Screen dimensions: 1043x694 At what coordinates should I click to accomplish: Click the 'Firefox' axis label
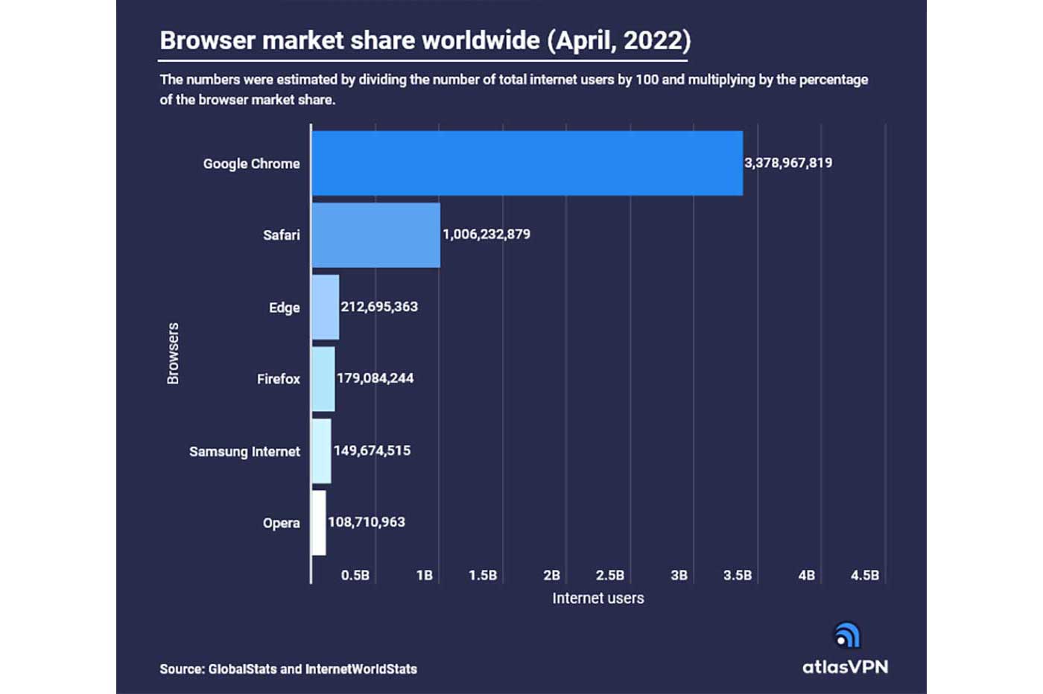click(279, 379)
